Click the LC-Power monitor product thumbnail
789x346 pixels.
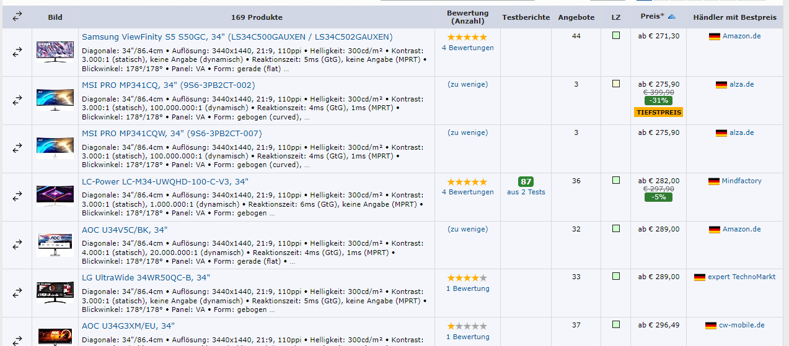(55, 196)
